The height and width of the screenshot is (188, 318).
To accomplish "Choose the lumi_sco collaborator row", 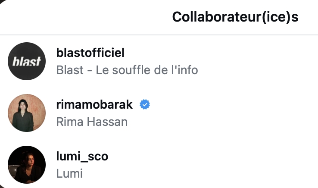I will click(x=159, y=165).
